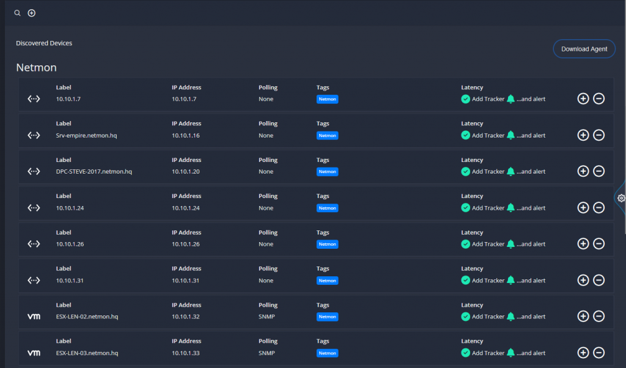This screenshot has width=626, height=368.
Task: Download the agent installer
Action: (584, 49)
